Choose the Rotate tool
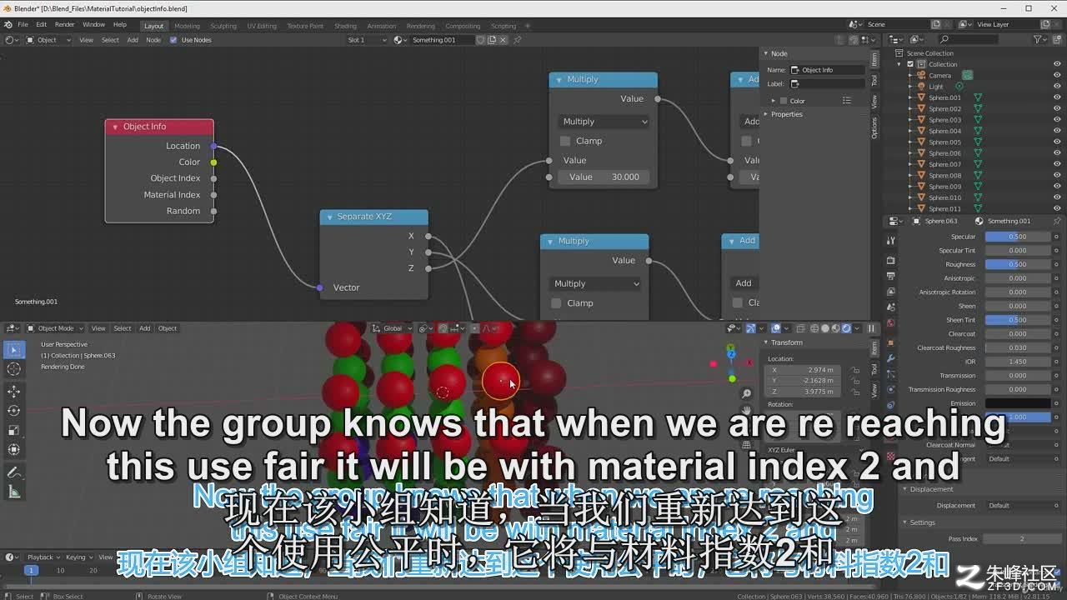This screenshot has height=600, width=1067. [x=14, y=411]
